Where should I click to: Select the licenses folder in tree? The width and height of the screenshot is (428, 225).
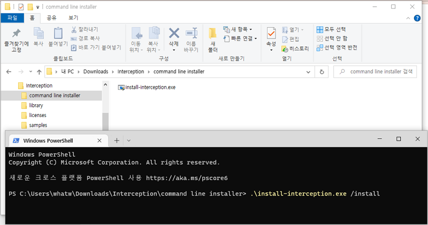pos(37,115)
